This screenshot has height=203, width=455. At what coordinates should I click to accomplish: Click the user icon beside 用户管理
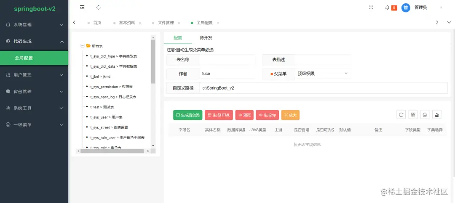8,75
